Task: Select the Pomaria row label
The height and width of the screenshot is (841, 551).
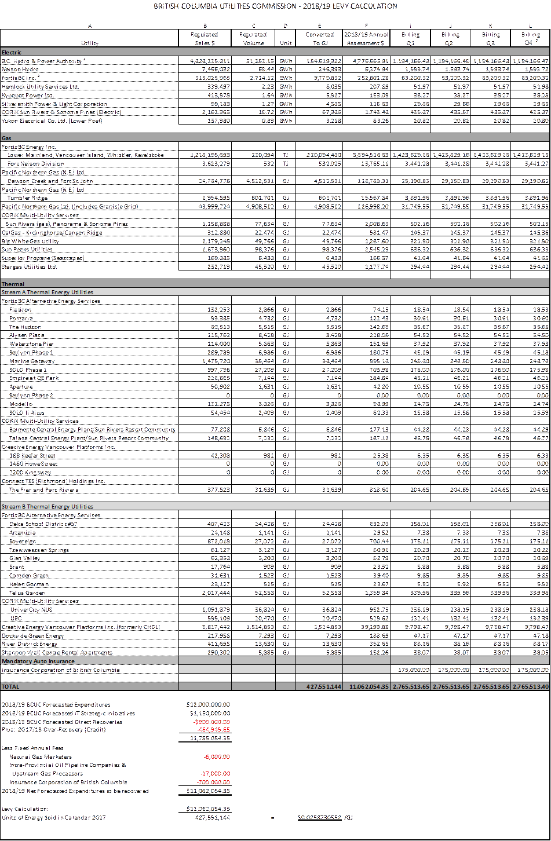Action: tap(21, 319)
